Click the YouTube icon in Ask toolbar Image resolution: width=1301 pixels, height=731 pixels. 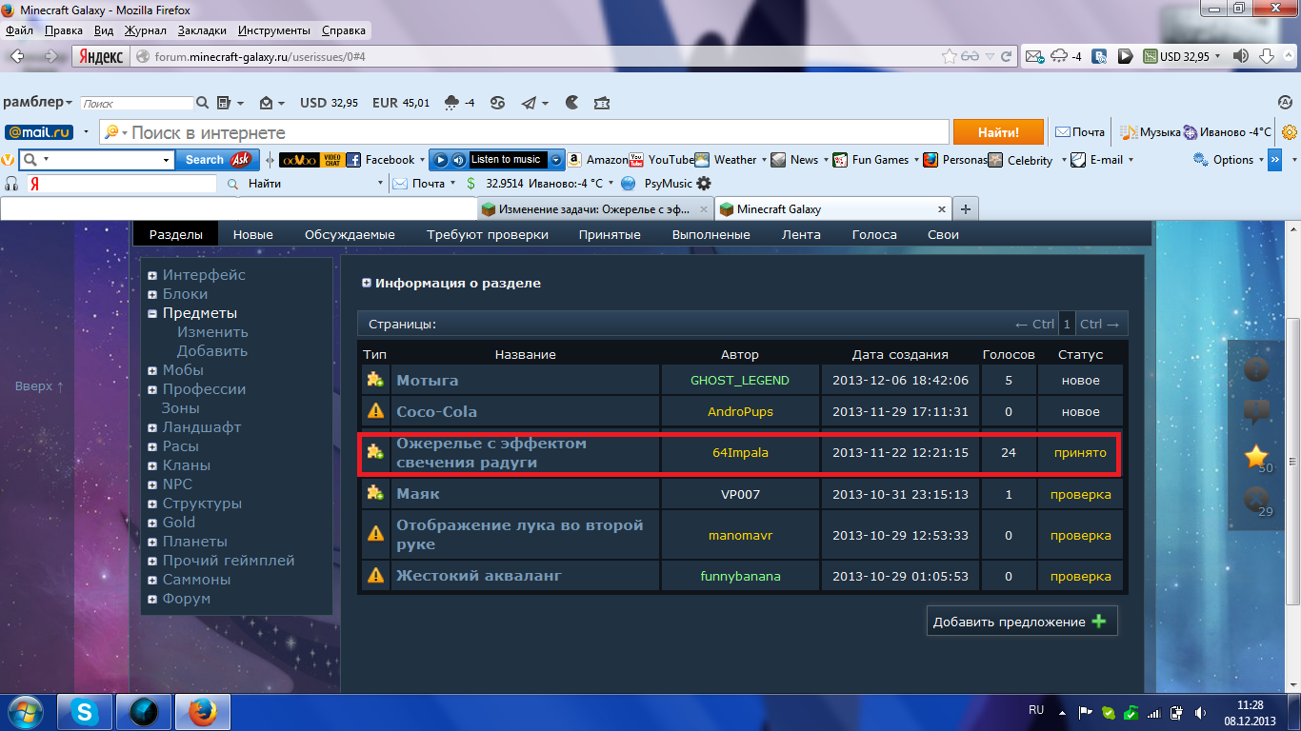pyautogui.click(x=636, y=160)
